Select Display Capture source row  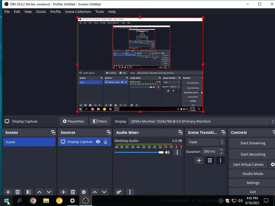click(x=85, y=142)
